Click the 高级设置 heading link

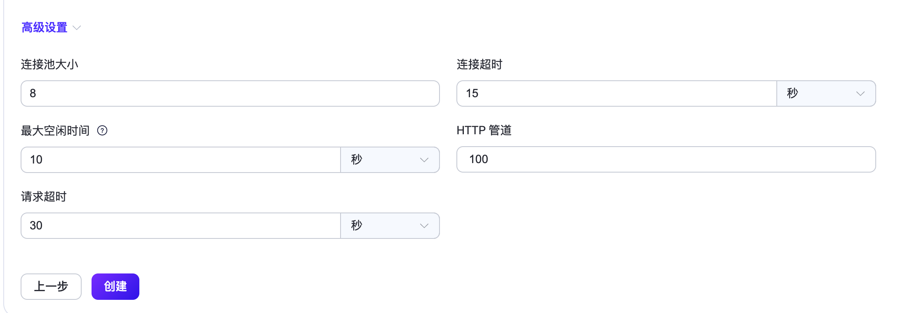45,28
